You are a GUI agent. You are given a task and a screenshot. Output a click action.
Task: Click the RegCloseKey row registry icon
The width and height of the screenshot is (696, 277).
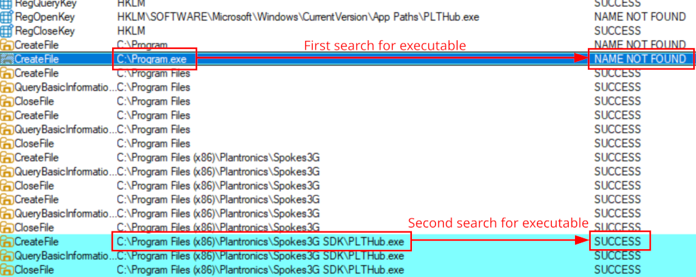7,31
